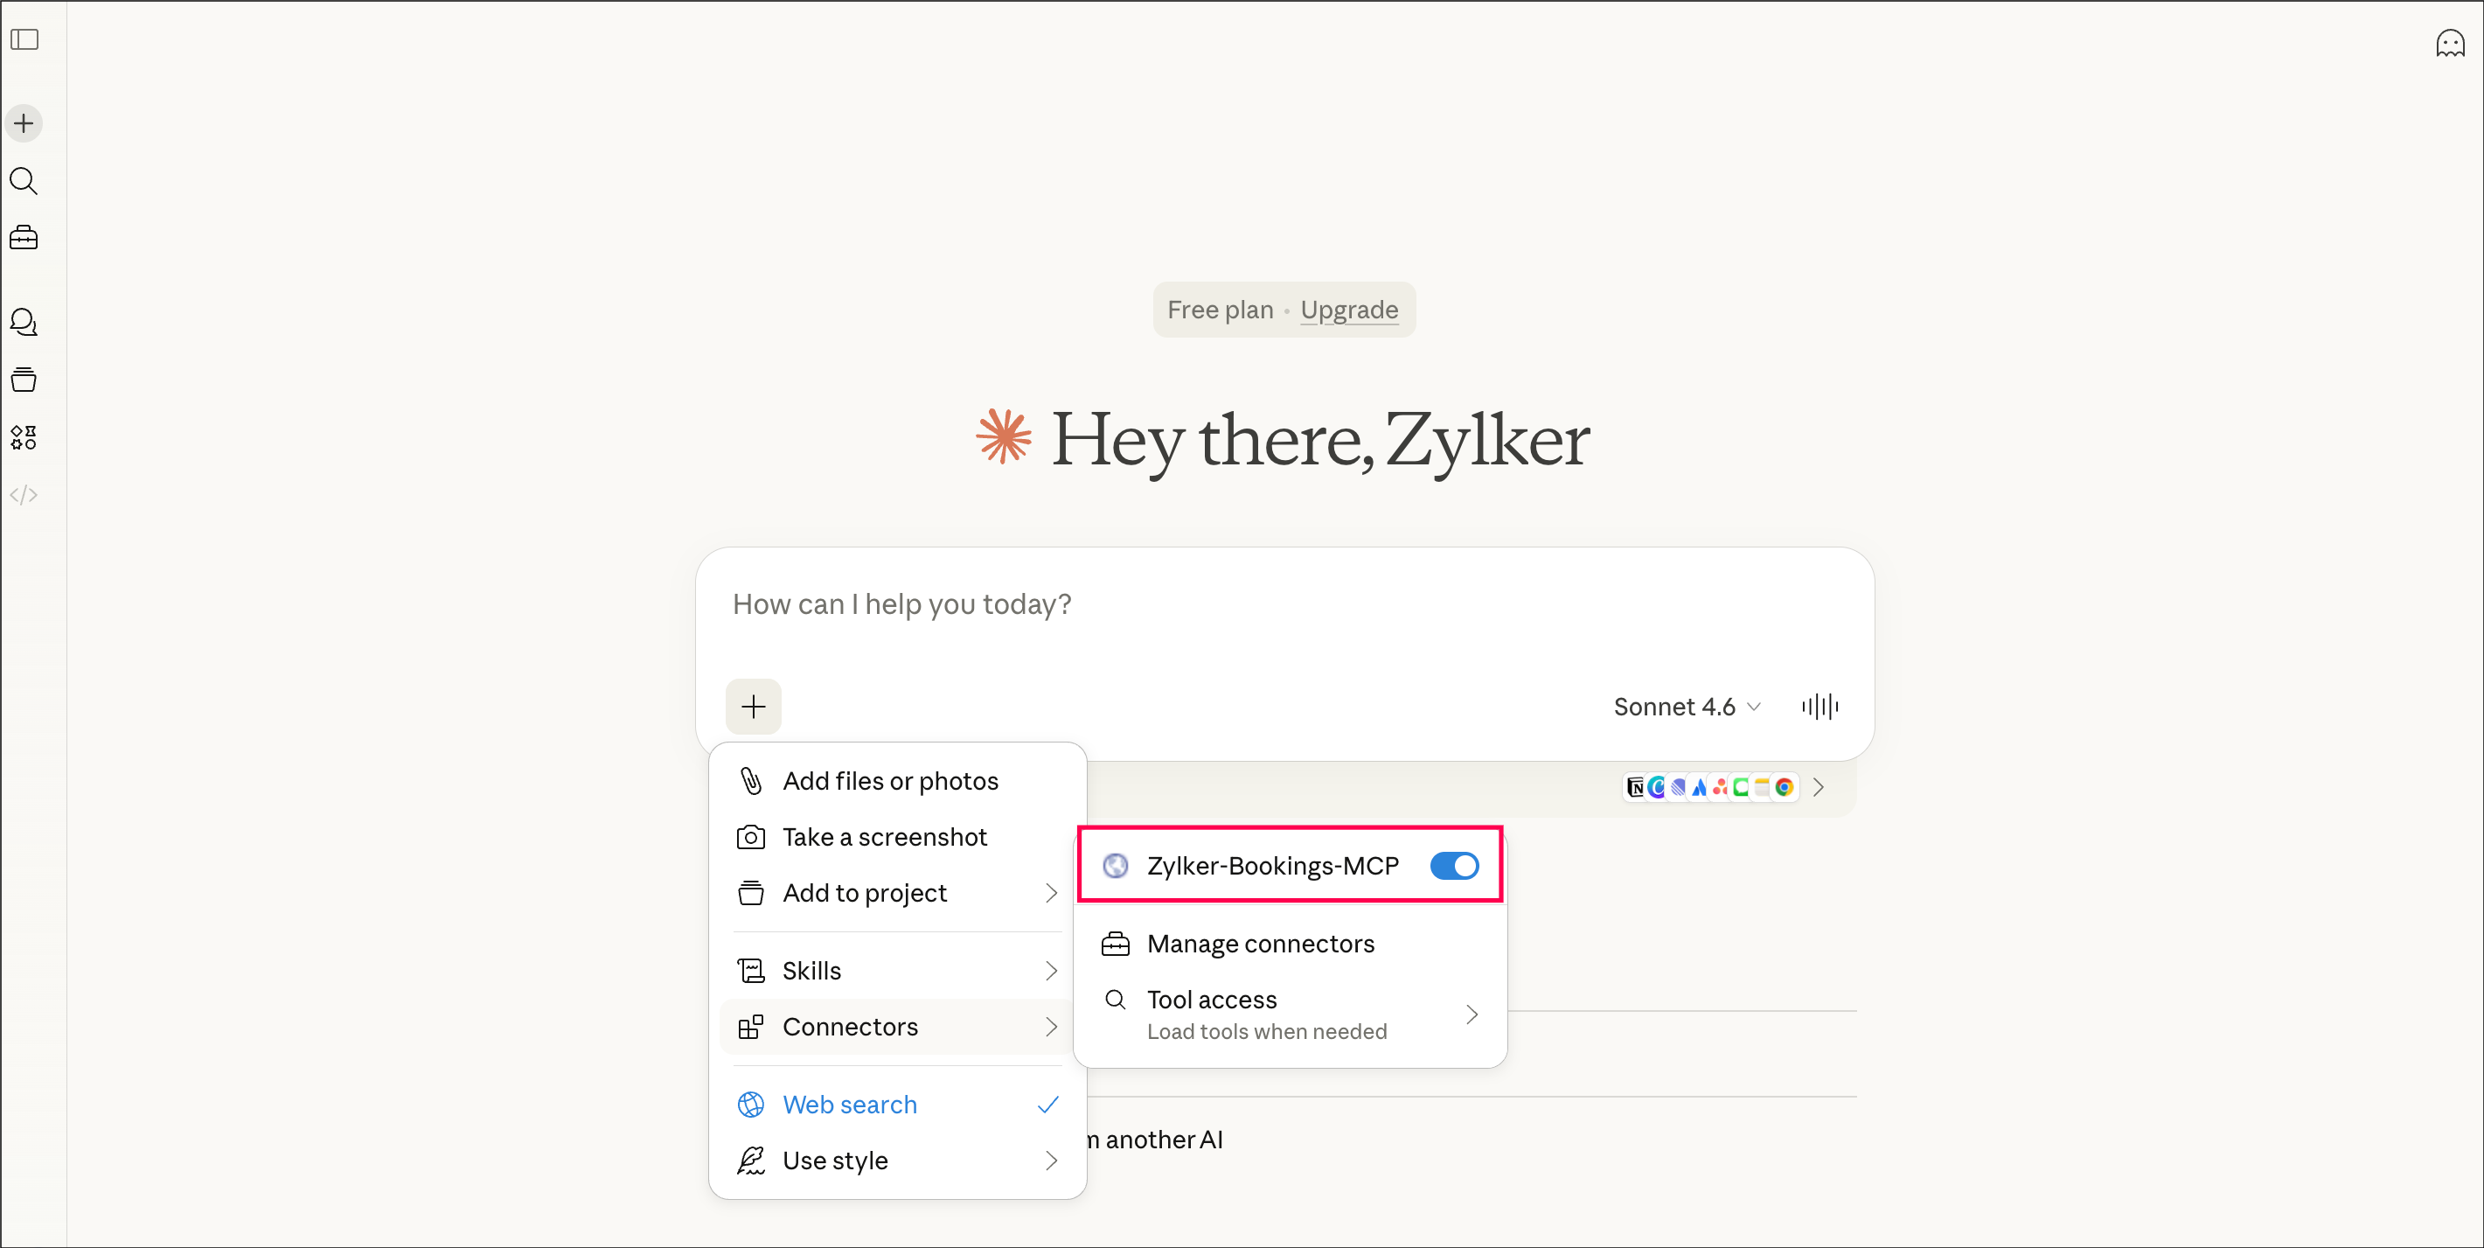Click the Upgrade link
Screen dimensions: 2484x1248
(x=1348, y=310)
